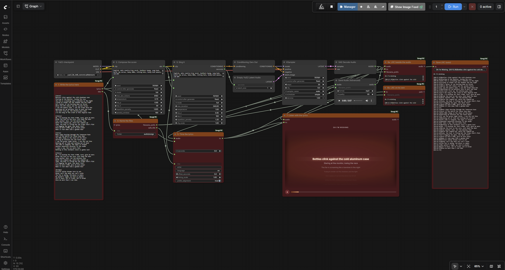Click the language en field

coord(198,171)
